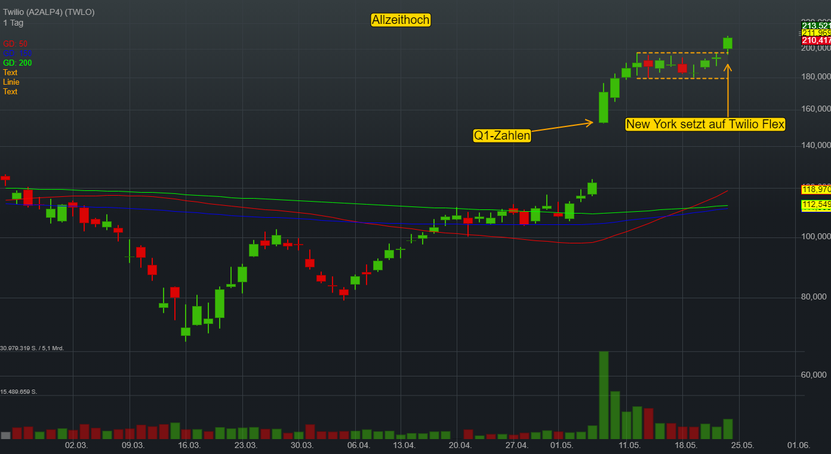Click the volume label 15.489.659 S.
831x454 pixels.
(x=19, y=392)
